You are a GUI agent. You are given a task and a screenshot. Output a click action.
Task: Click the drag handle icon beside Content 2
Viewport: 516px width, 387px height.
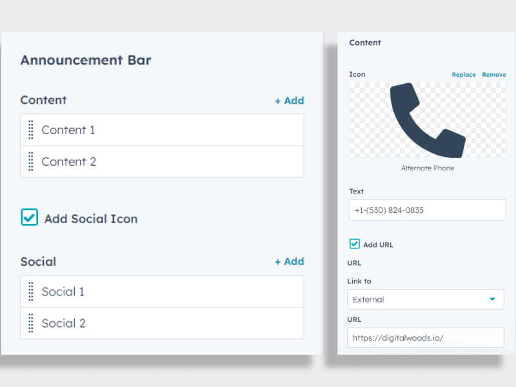pyautogui.click(x=30, y=162)
